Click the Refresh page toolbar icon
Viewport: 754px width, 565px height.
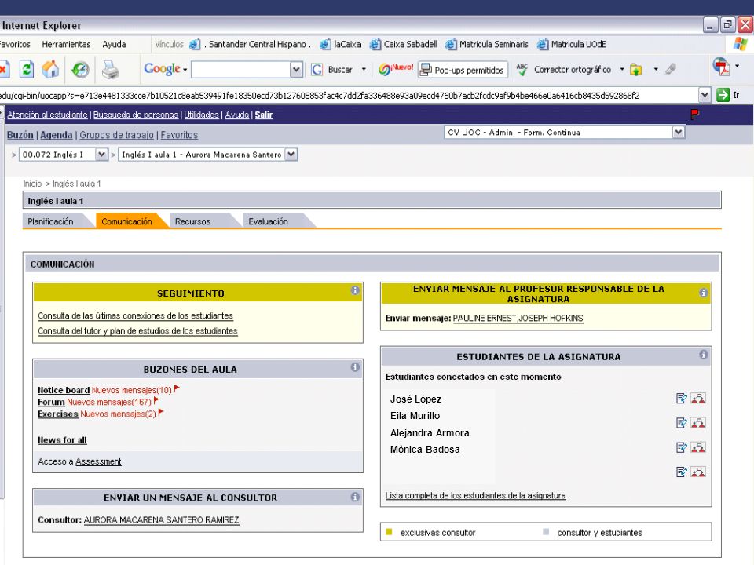[x=27, y=70]
